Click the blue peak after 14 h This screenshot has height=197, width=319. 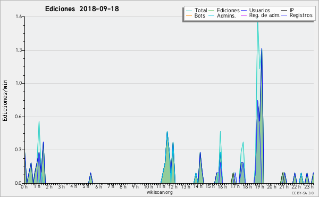[200, 152]
